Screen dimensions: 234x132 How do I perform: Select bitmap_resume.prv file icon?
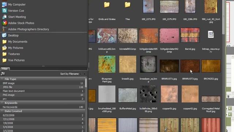pyautogui.click(x=211, y=34)
